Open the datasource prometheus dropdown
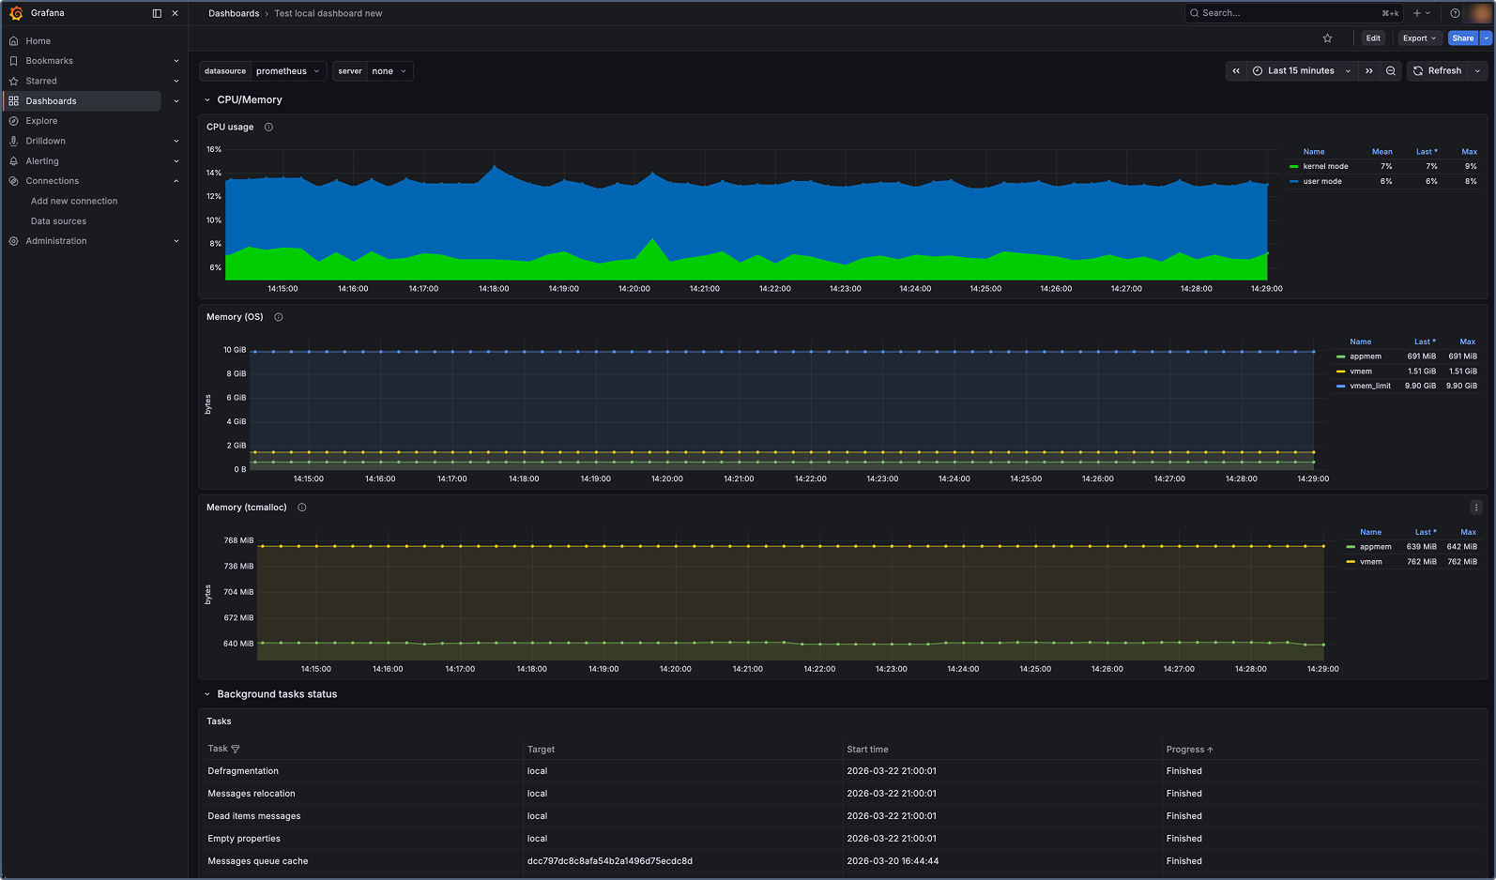Image resolution: width=1496 pixels, height=880 pixels. click(287, 71)
